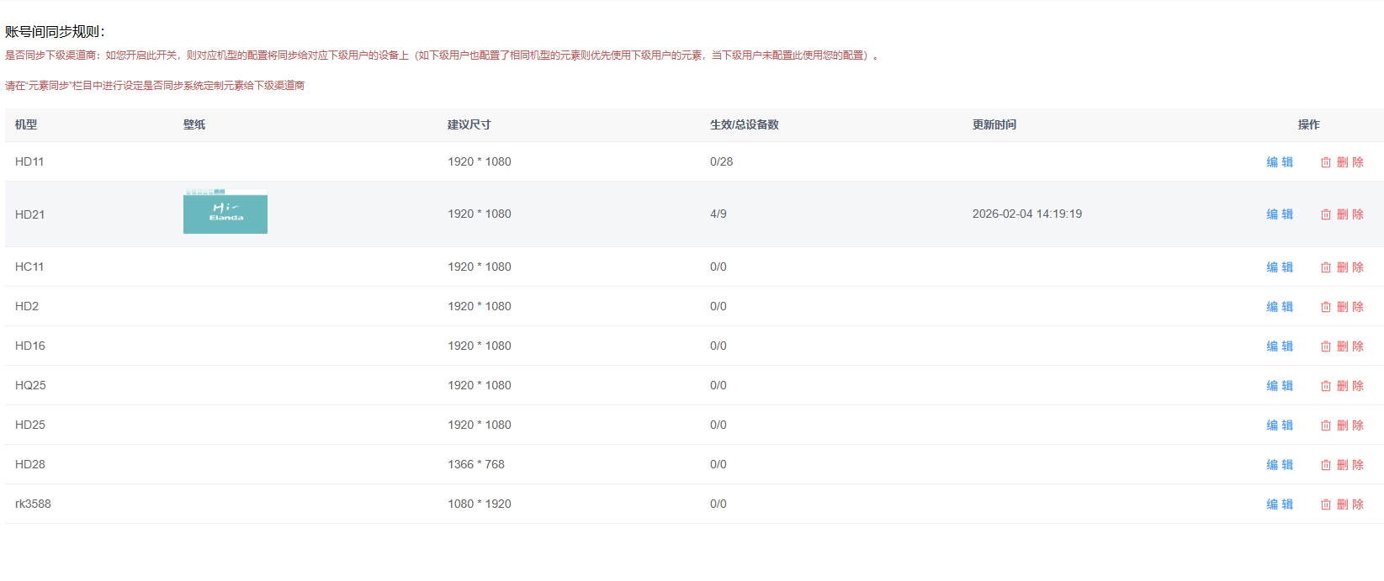The height and width of the screenshot is (581, 1384).
Task: Click the trash icon in HD16 row
Action: click(x=1326, y=346)
